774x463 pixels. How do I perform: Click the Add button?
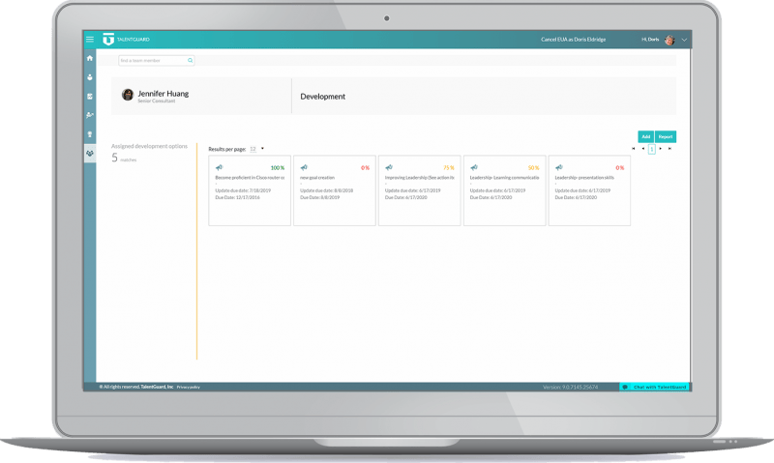click(645, 136)
